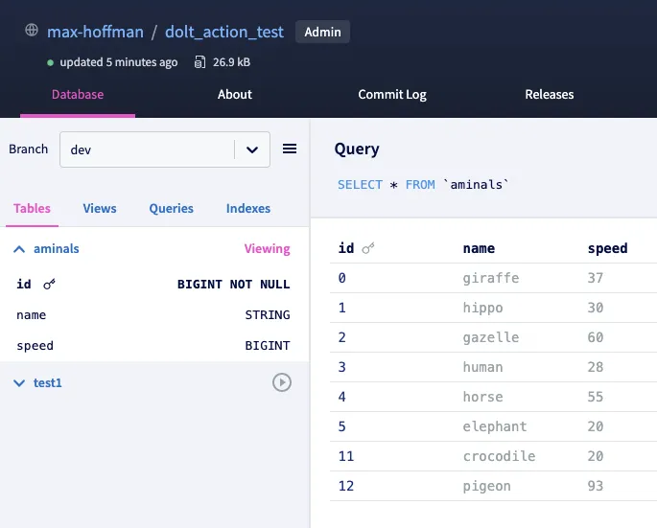Expand the test1 table
This screenshot has width=657, height=528.
(19, 382)
